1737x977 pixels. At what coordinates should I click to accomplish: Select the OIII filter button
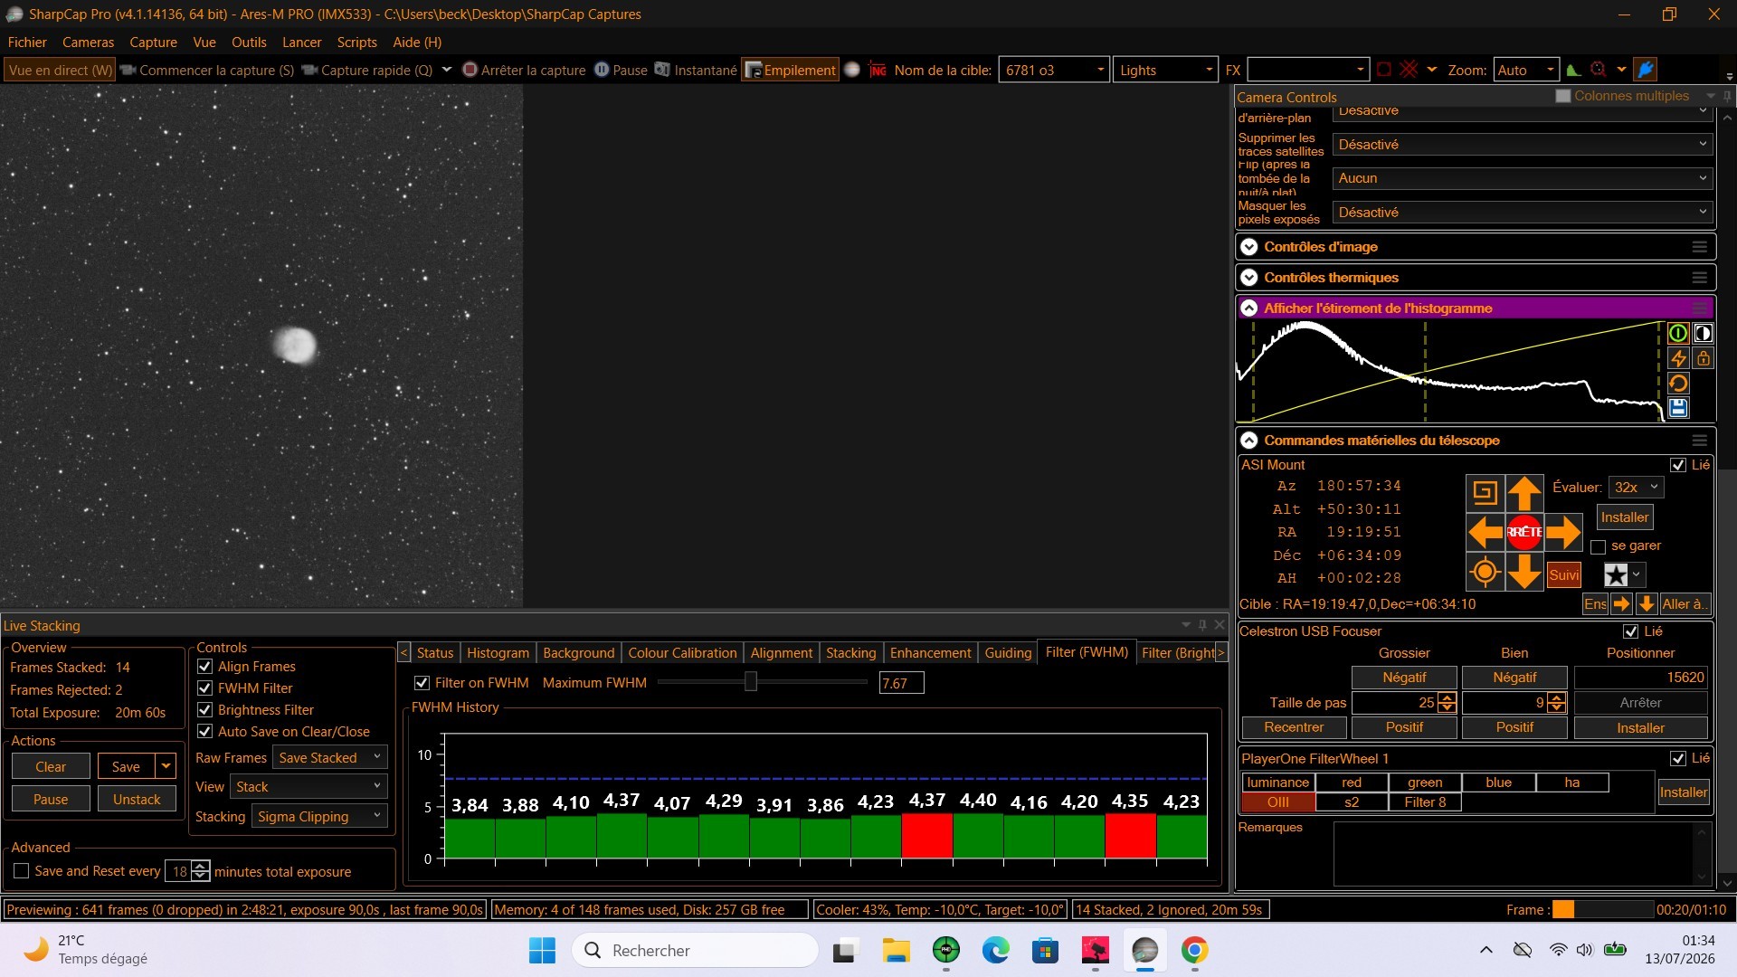pos(1277,802)
